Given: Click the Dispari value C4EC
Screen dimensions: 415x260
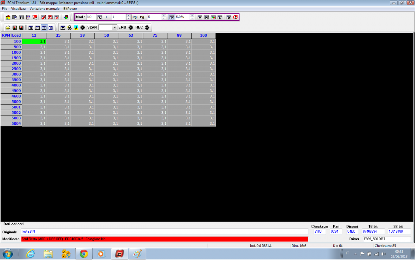Looking at the screenshot, I should [x=352, y=232].
